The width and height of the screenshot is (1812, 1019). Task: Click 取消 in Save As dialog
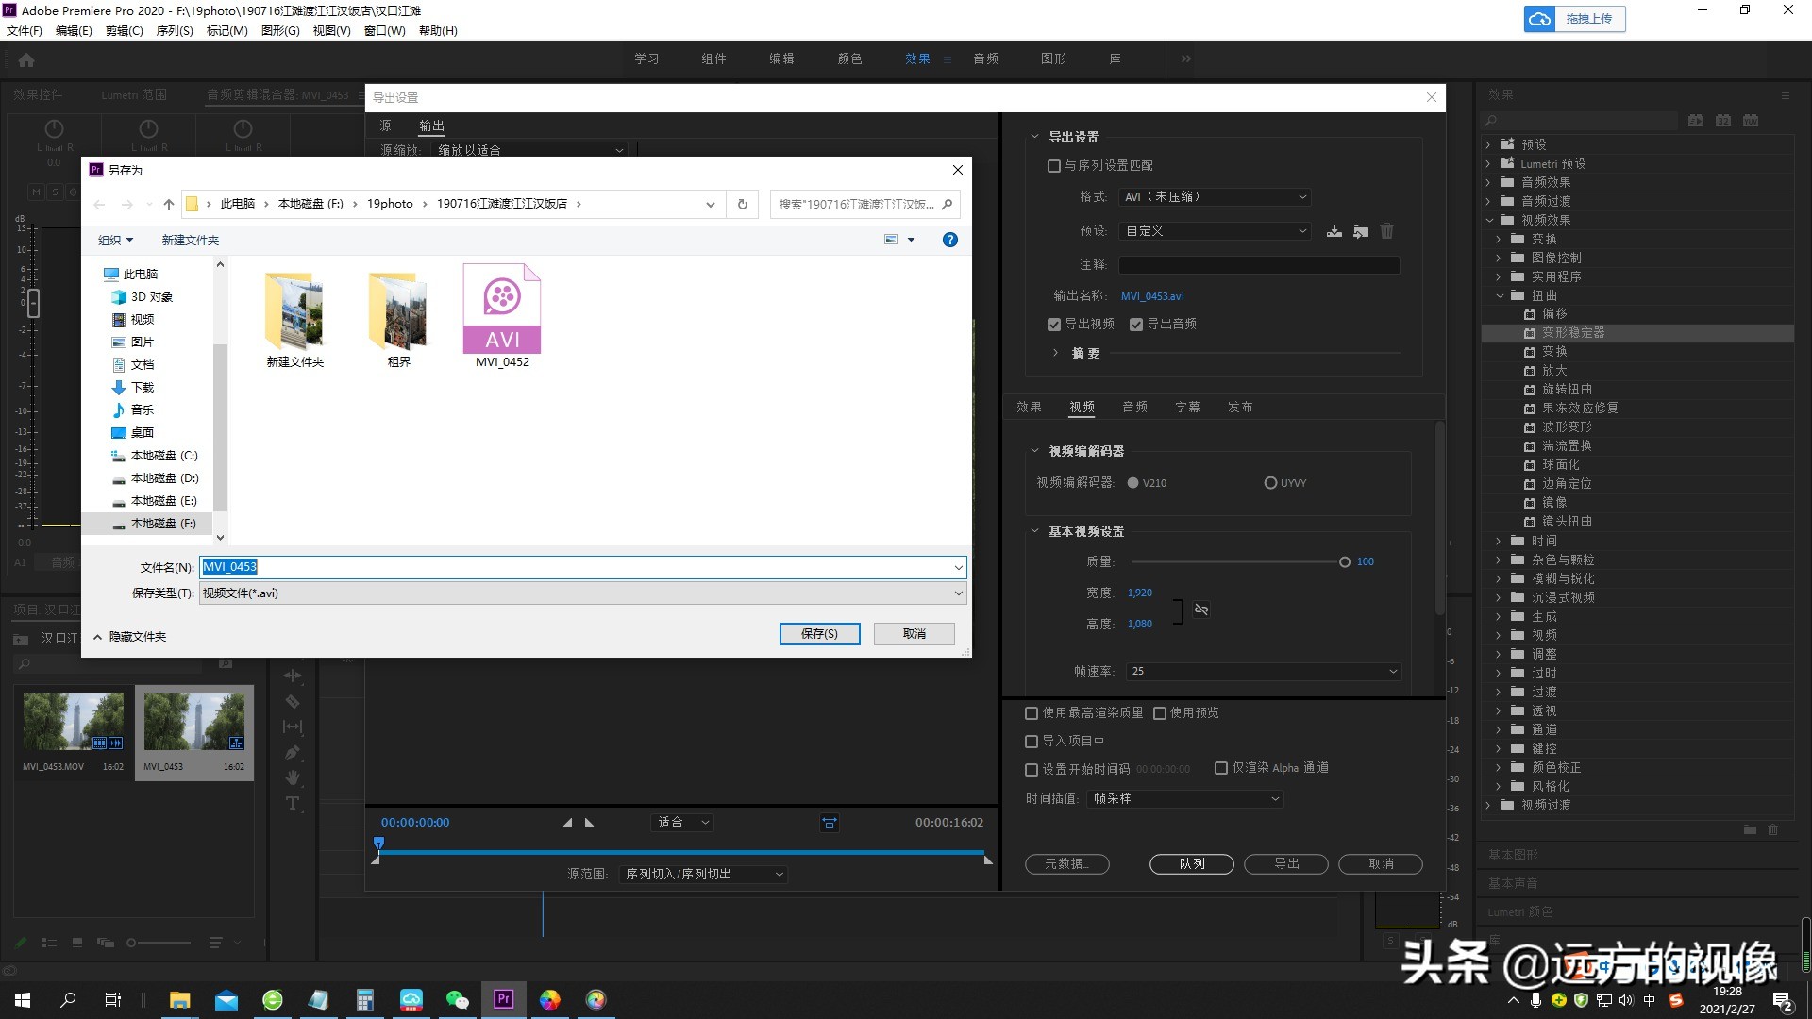click(914, 634)
